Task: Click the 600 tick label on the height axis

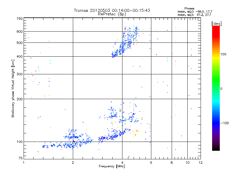Action: (19, 32)
